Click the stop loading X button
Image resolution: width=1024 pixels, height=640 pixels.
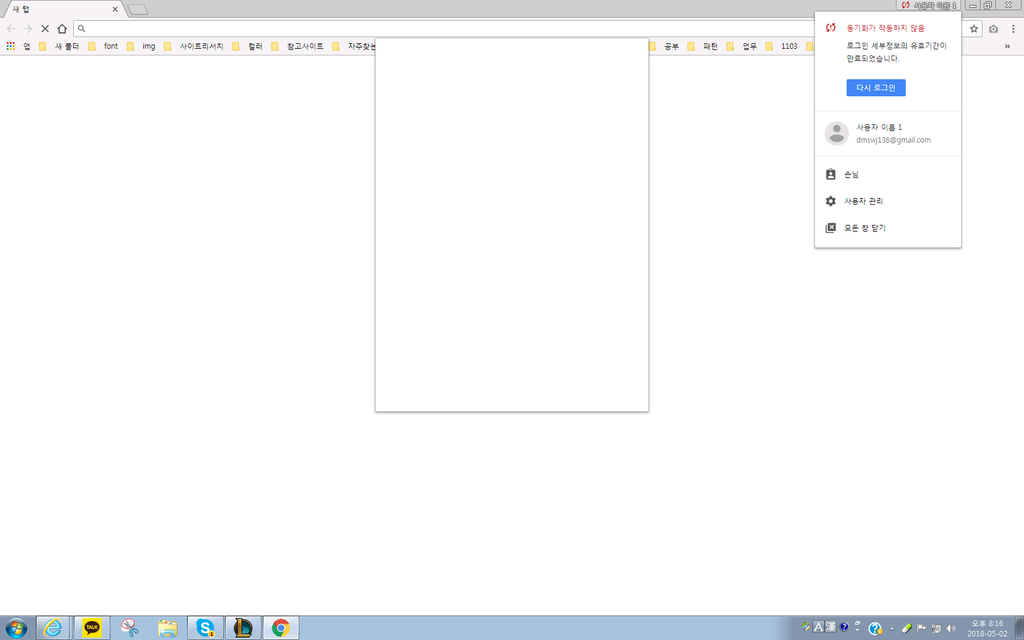(x=45, y=29)
